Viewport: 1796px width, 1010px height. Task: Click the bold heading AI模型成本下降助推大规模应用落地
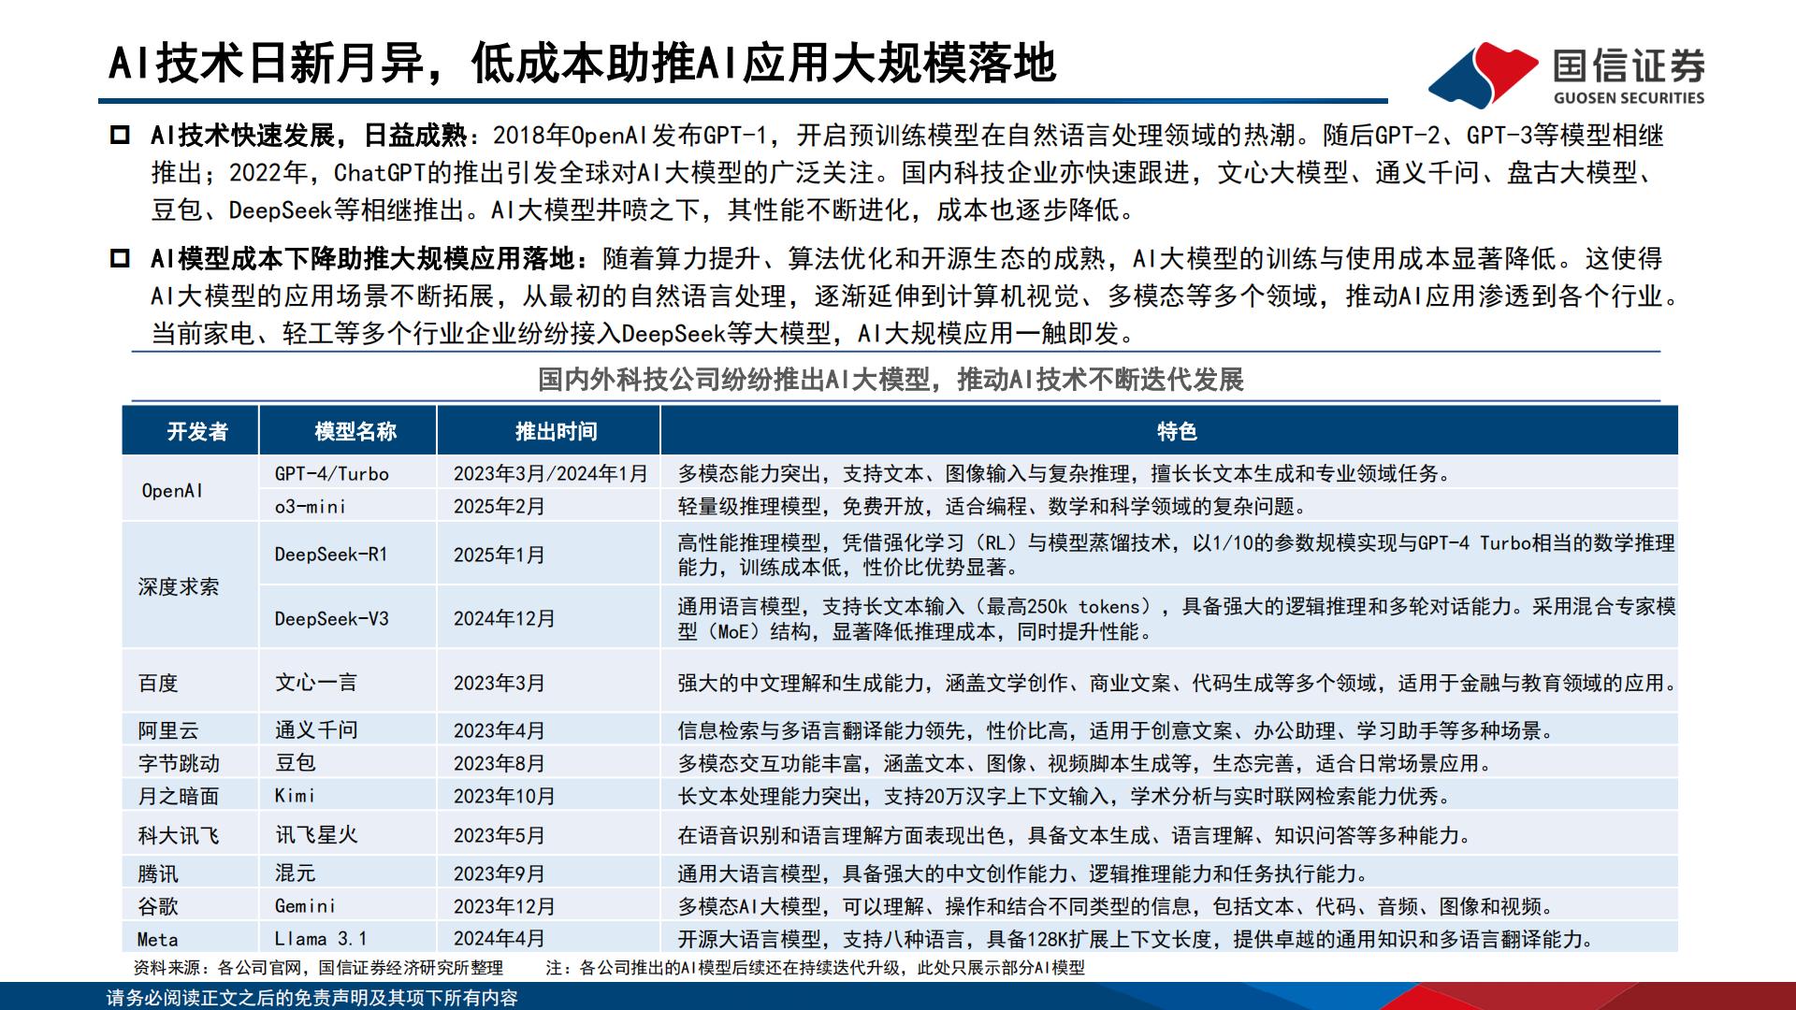pos(368,258)
